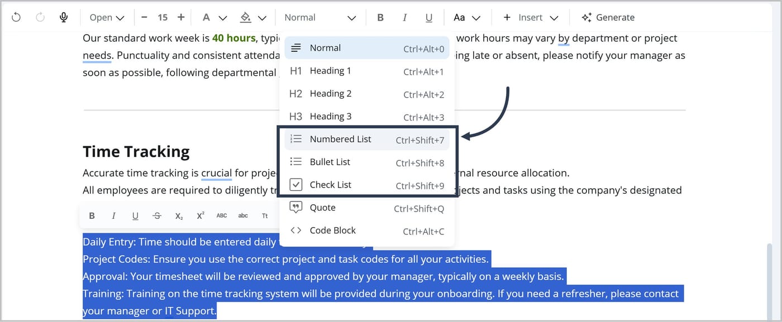Click the Time Tracking heading
The width and height of the screenshot is (782, 322).
point(136,152)
